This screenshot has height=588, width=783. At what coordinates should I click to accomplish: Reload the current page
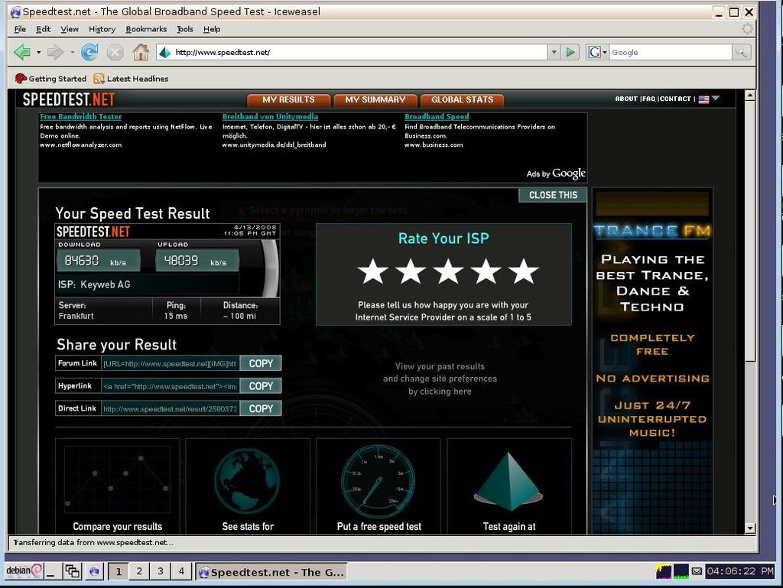click(90, 52)
